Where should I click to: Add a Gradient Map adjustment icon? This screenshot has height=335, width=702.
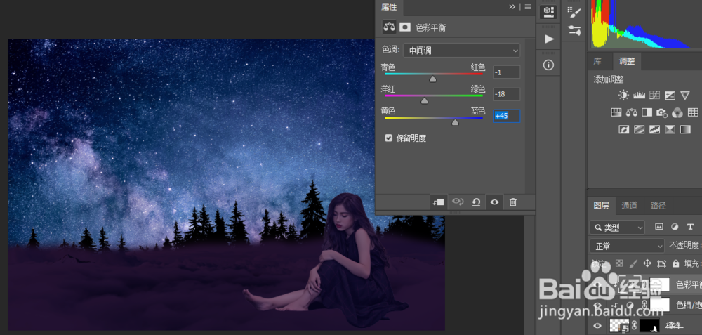pyautogui.click(x=685, y=129)
